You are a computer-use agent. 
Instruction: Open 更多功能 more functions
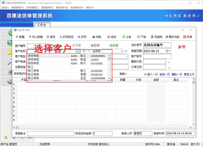[172, 37]
